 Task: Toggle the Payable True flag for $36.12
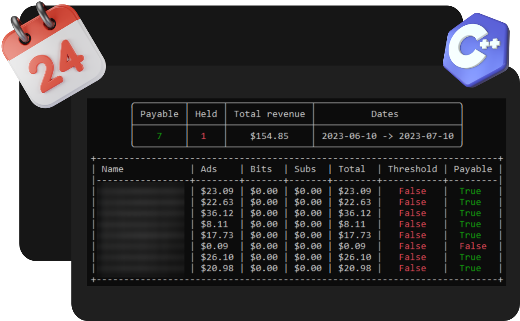(x=471, y=213)
